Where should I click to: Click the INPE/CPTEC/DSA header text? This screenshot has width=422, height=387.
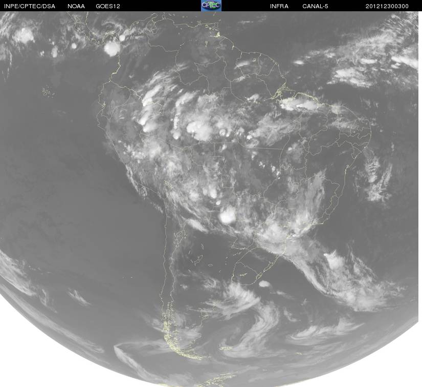[x=30, y=6]
